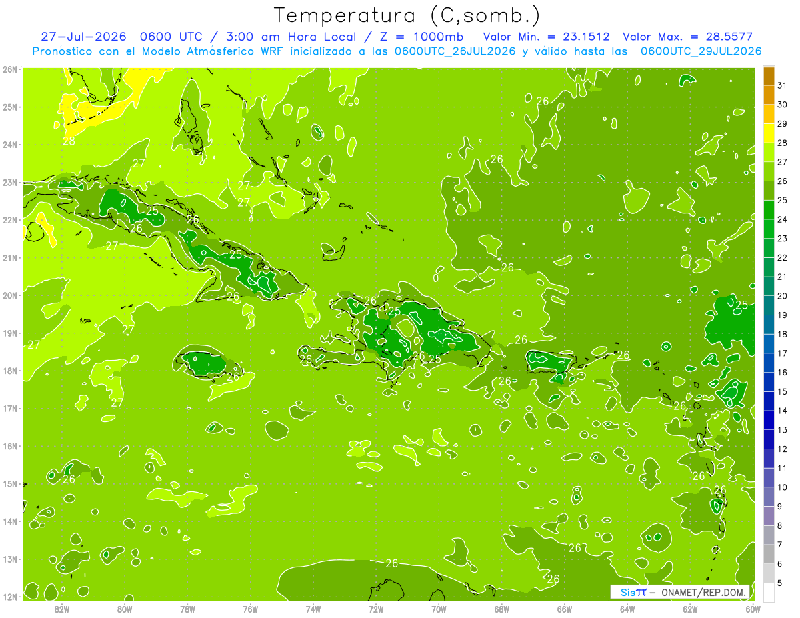Click the "62W" longitude axis label

(690, 609)
